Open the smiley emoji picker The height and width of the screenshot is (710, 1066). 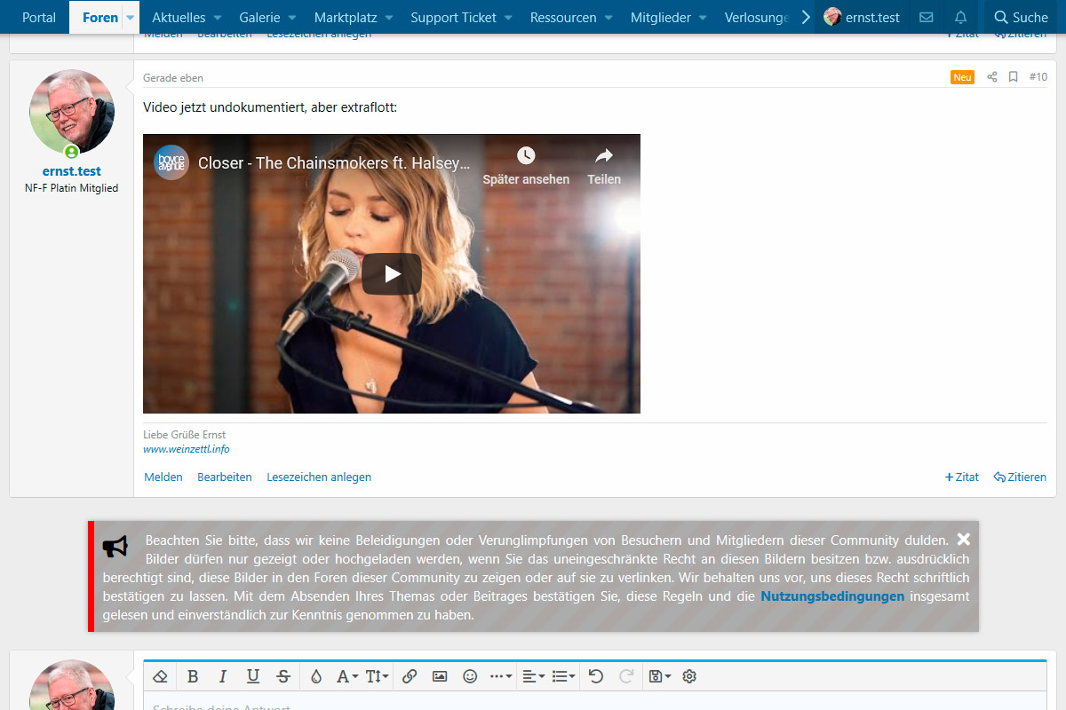pyautogui.click(x=470, y=676)
